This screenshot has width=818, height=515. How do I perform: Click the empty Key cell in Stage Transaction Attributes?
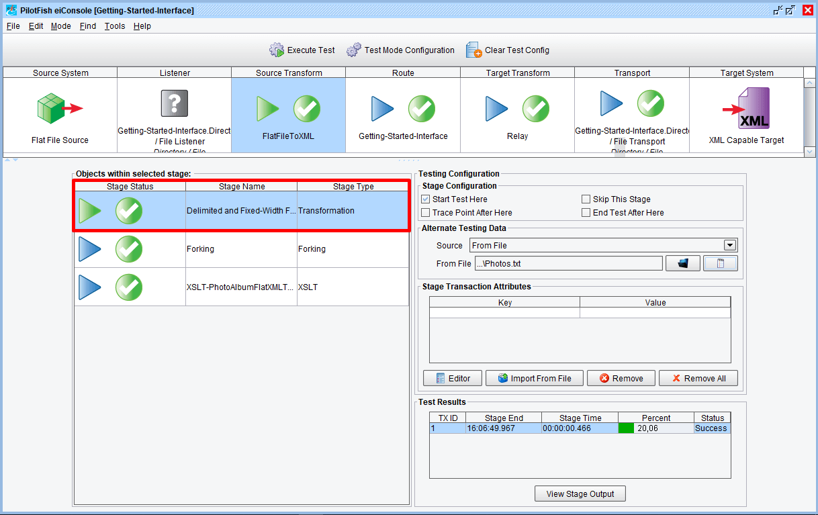(x=505, y=313)
